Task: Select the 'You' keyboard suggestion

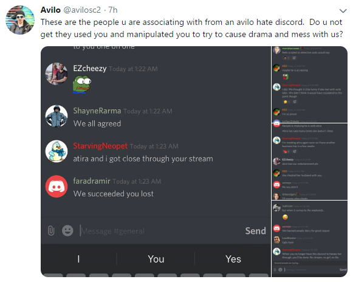Action: (156, 259)
